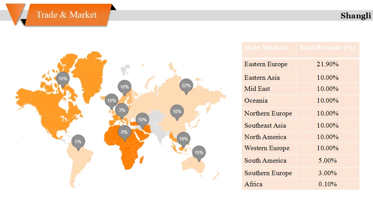Select the 3% pin on Southern Europe
The height and width of the screenshot is (205, 373).
[122, 110]
